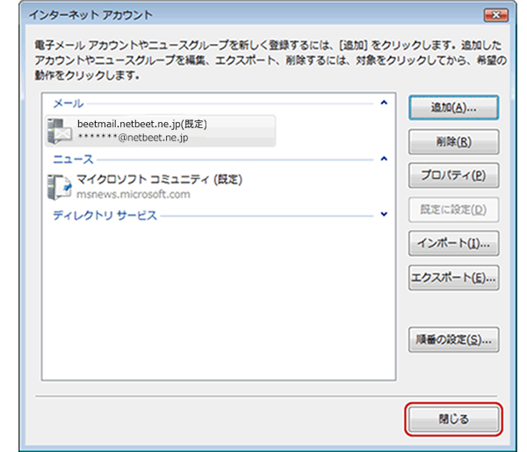The width and height of the screenshot is (527, 452).
Task: Open the 順番の設定(S)... dialog
Action: [x=454, y=340]
